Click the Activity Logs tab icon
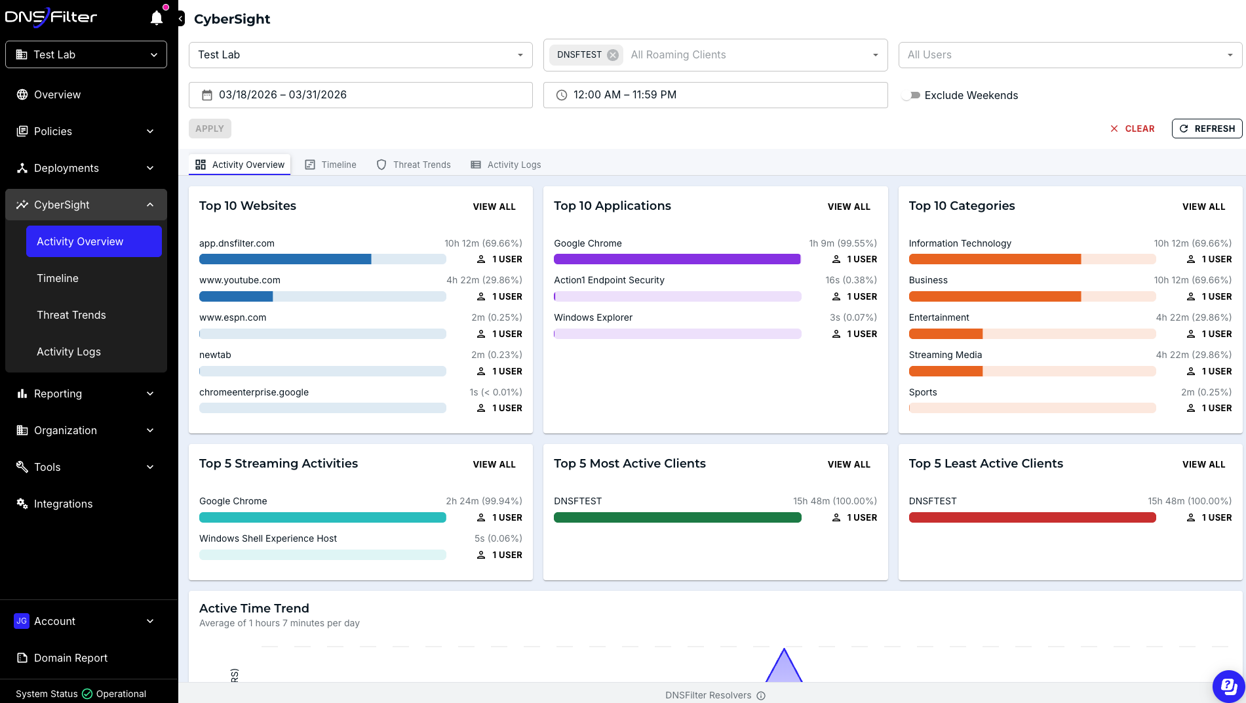Screen dimensions: 1246x703 476,165
